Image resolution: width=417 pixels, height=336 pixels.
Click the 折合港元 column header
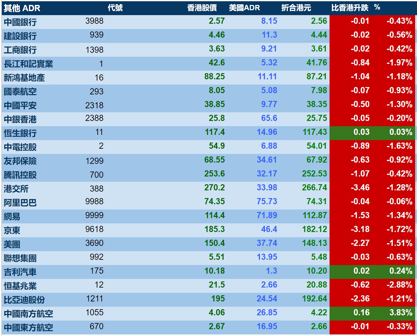(x=296, y=8)
